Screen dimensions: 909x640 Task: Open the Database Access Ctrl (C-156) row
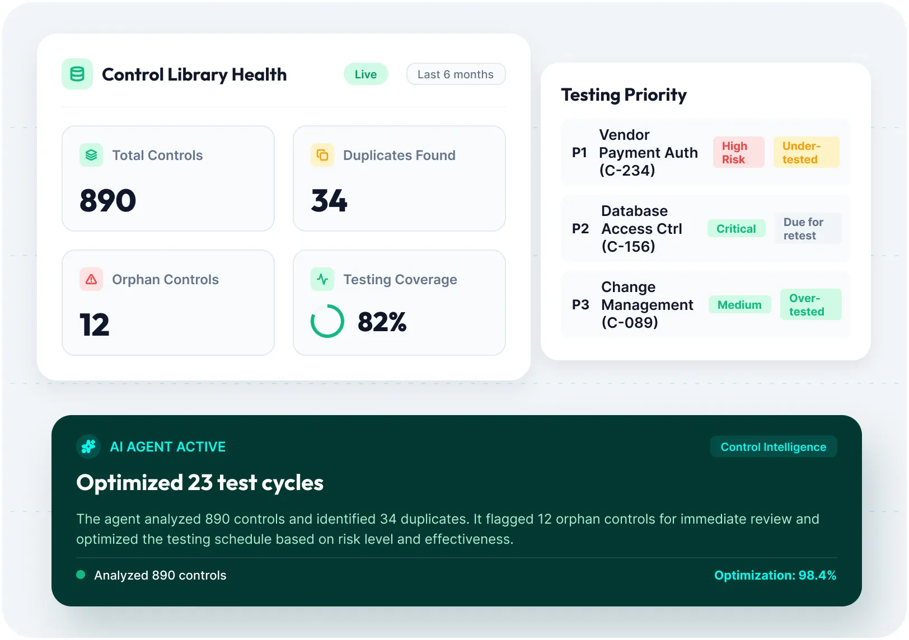point(705,228)
